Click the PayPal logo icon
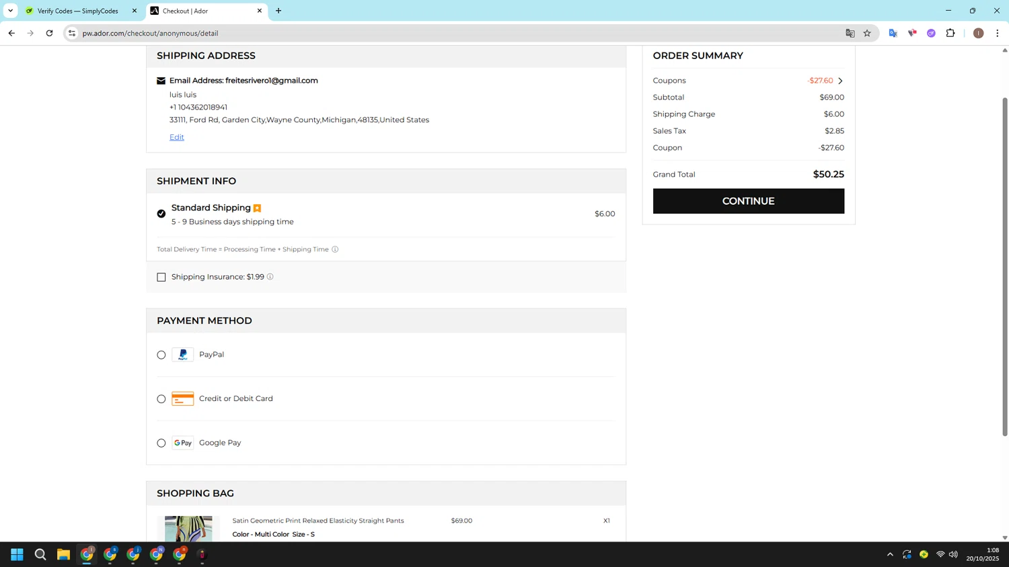 (x=183, y=355)
